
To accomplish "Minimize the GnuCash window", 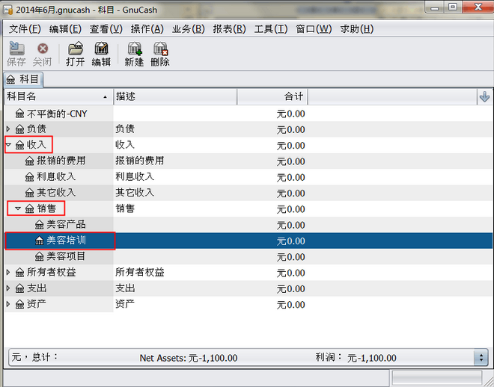I will 435,7.
